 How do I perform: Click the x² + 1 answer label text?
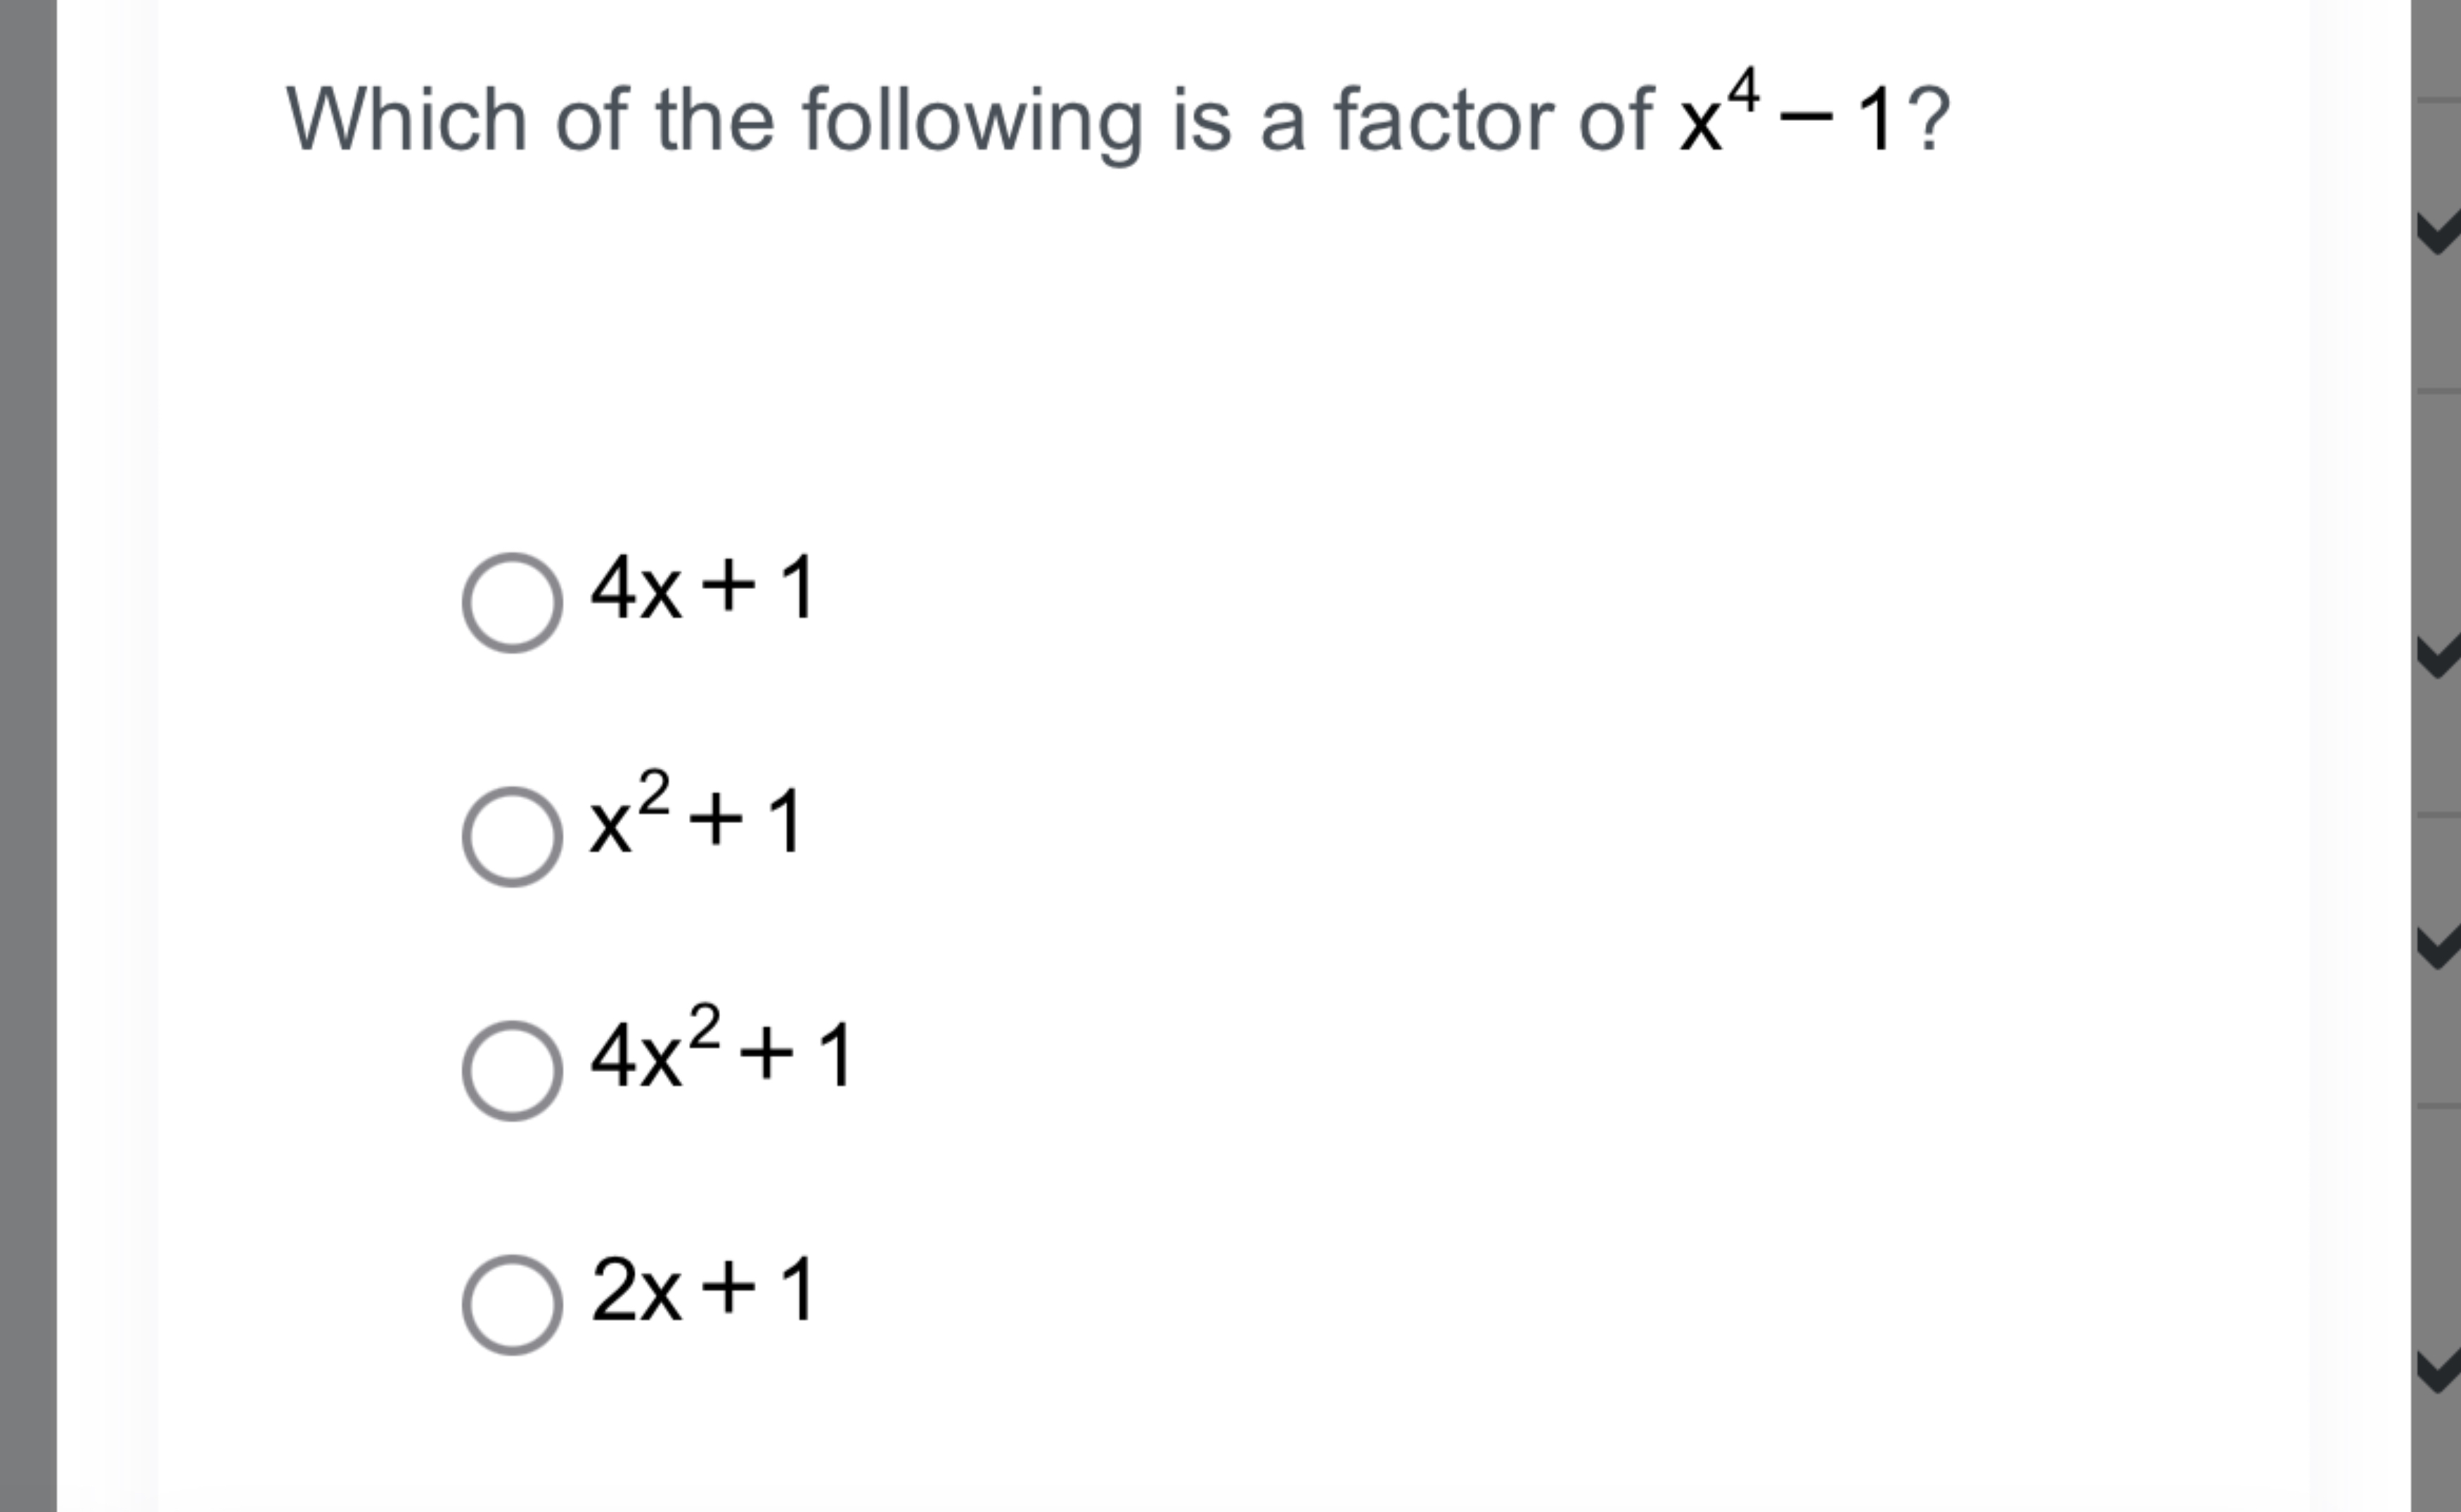click(x=695, y=825)
